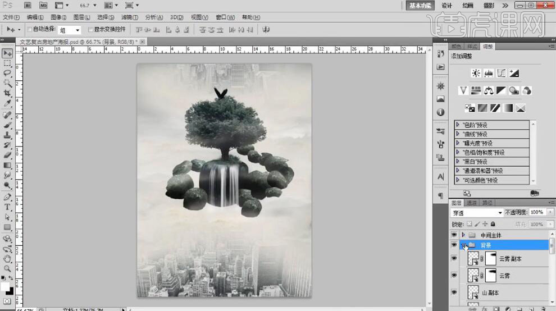Open the 文件(F) menu

pyautogui.click(x=11, y=17)
